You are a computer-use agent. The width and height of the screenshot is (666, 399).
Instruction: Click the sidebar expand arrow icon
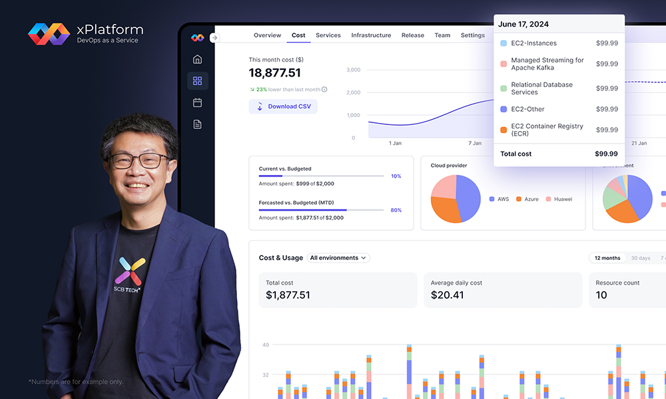[214, 38]
